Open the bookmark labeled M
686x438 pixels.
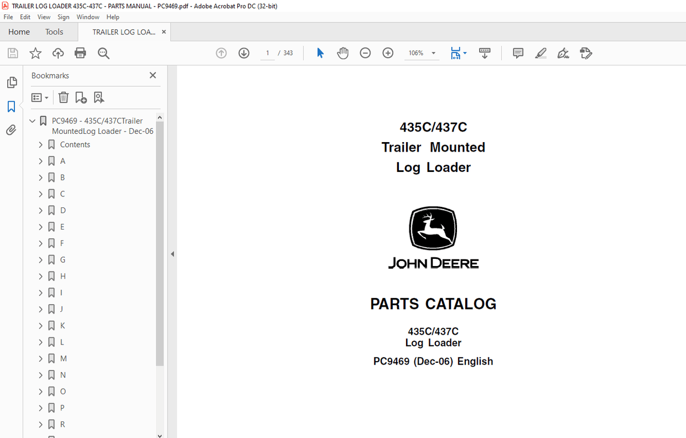click(63, 358)
